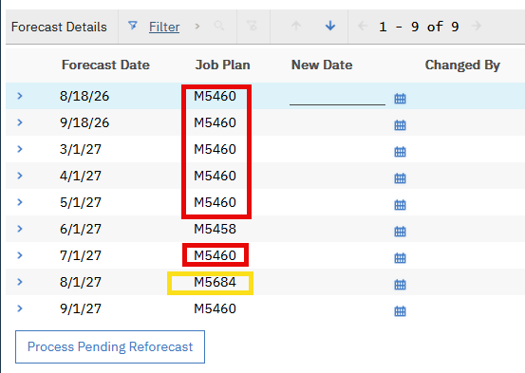Open calendar picker for 8/18/26 row
Screen dimensions: 525x373
coord(400,99)
